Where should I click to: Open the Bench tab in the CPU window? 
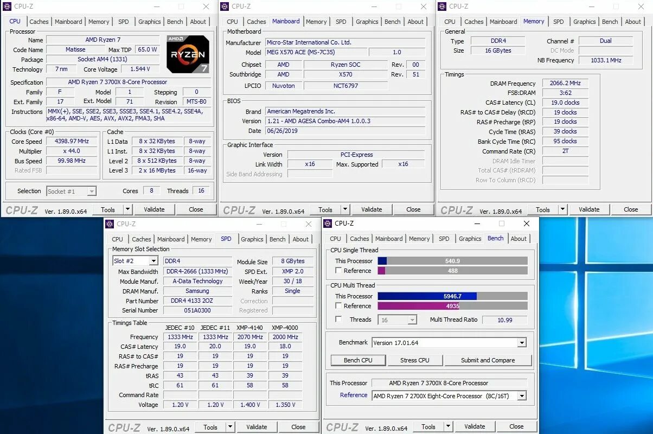pos(175,22)
